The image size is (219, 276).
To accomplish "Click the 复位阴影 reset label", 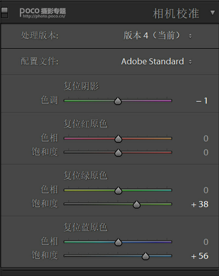I will (x=81, y=86).
